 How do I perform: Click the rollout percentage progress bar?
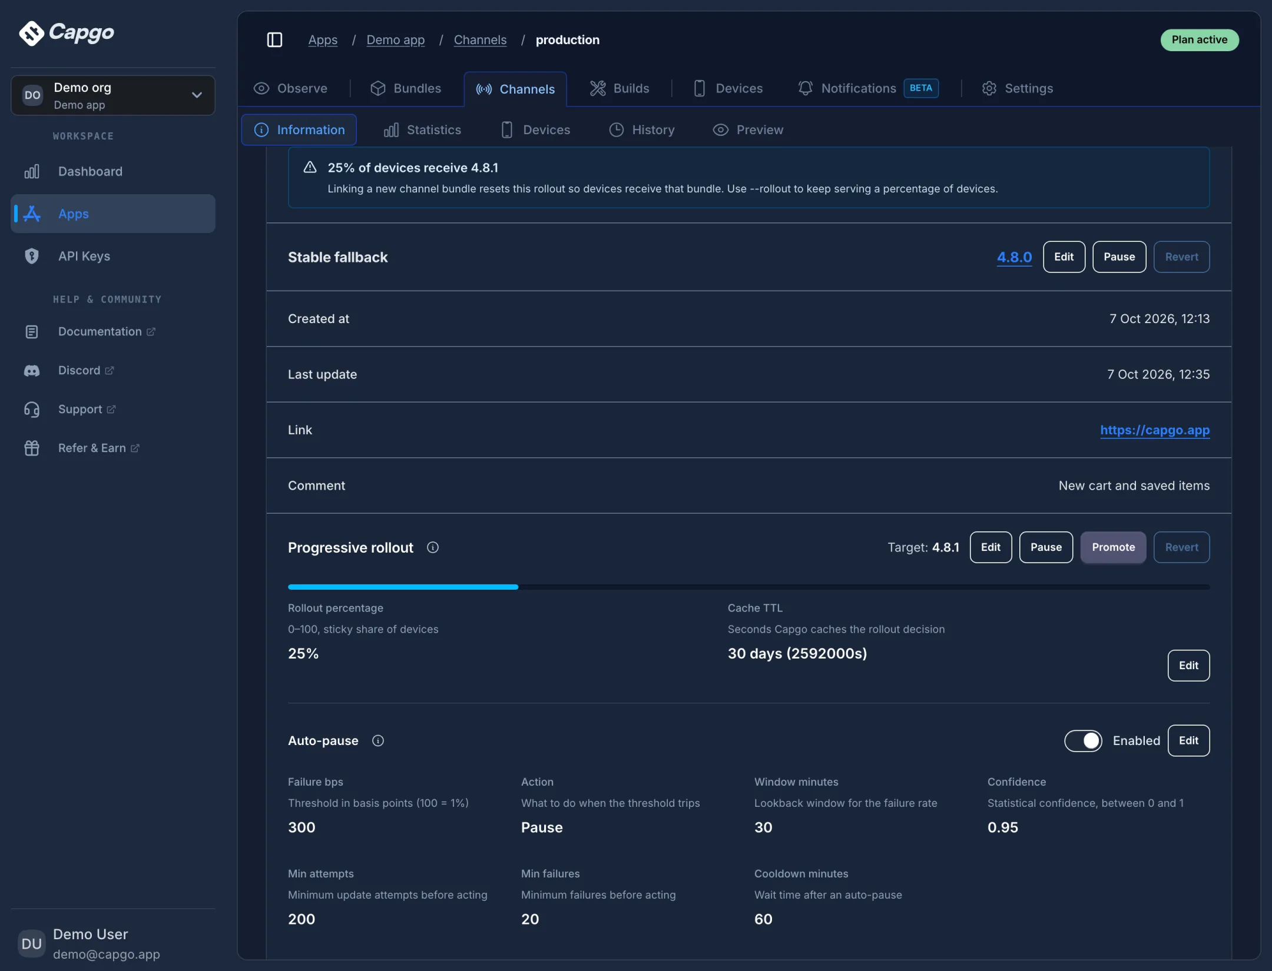tap(748, 587)
